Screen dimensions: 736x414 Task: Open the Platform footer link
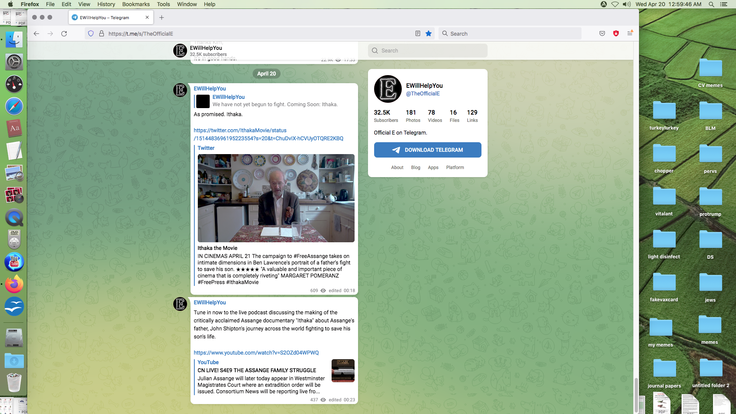click(455, 168)
